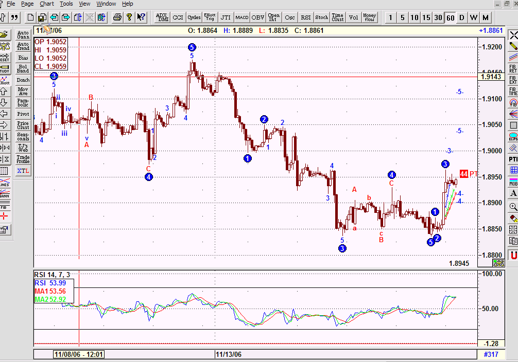Select the FIB EXT extension tool

(x=513, y=80)
